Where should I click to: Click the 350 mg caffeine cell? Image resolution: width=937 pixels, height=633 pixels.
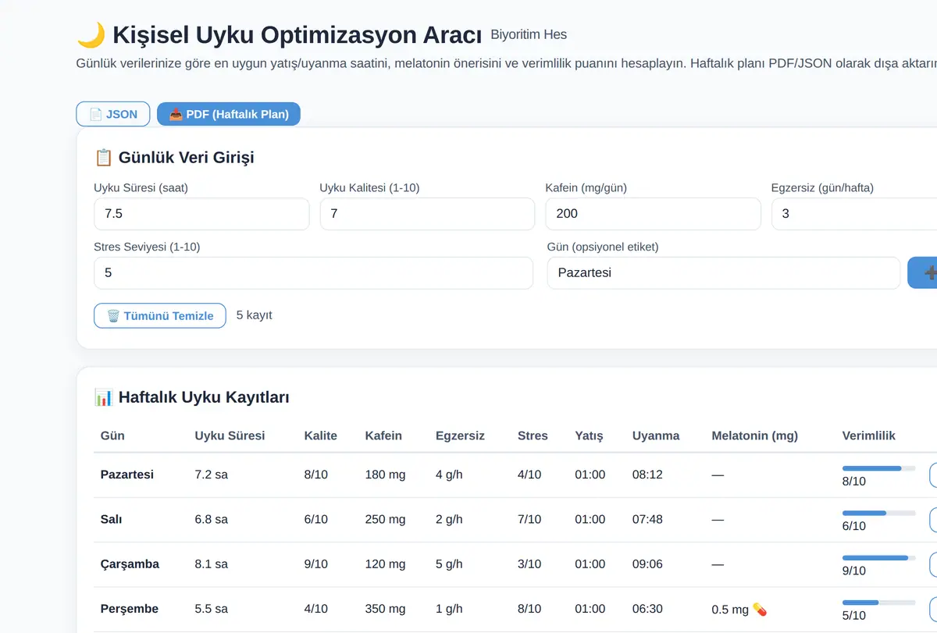coord(385,609)
